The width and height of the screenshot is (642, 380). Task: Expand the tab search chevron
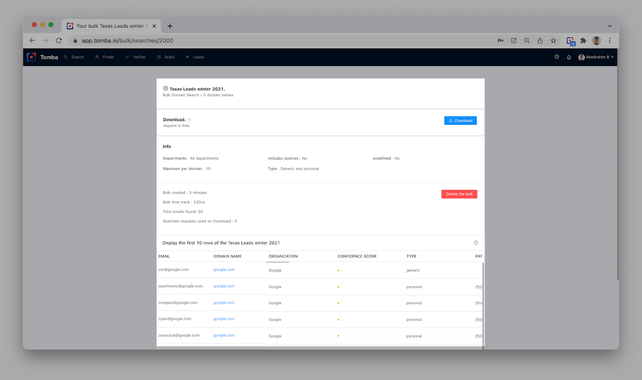coord(609,26)
